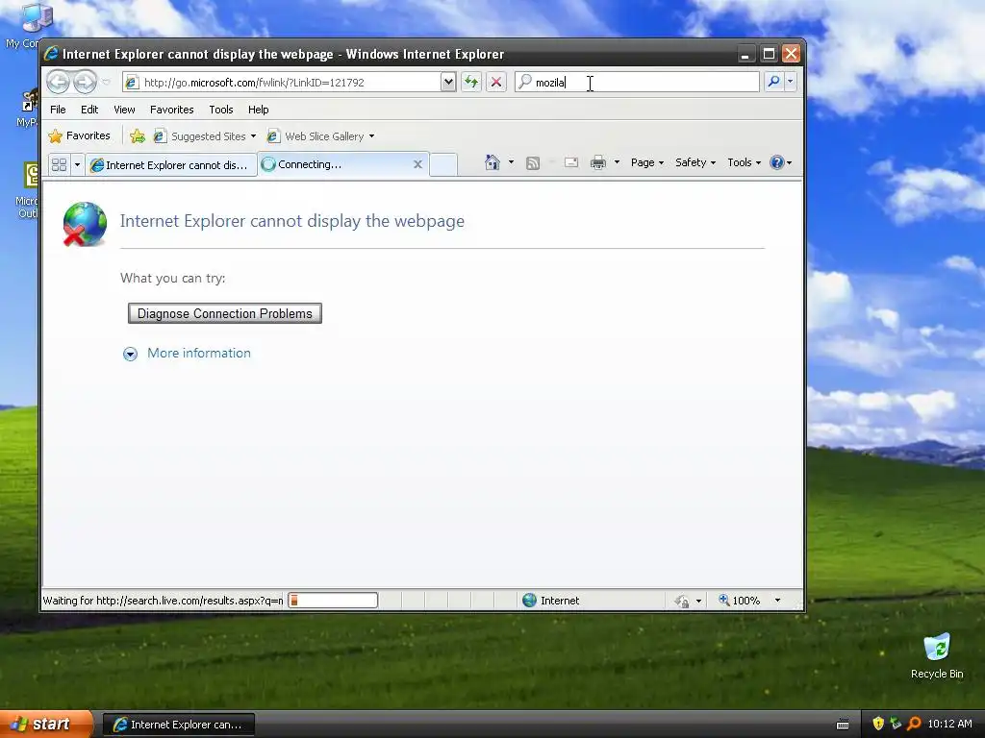Click the IE logo in title bar
This screenshot has width=985, height=738.
click(x=52, y=54)
